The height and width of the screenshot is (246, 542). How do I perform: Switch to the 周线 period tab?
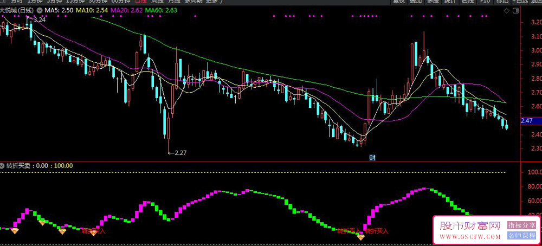point(158,2)
